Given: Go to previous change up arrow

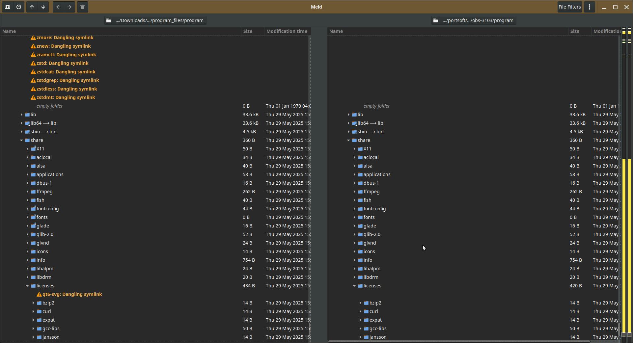Looking at the screenshot, I should click(x=32, y=7).
